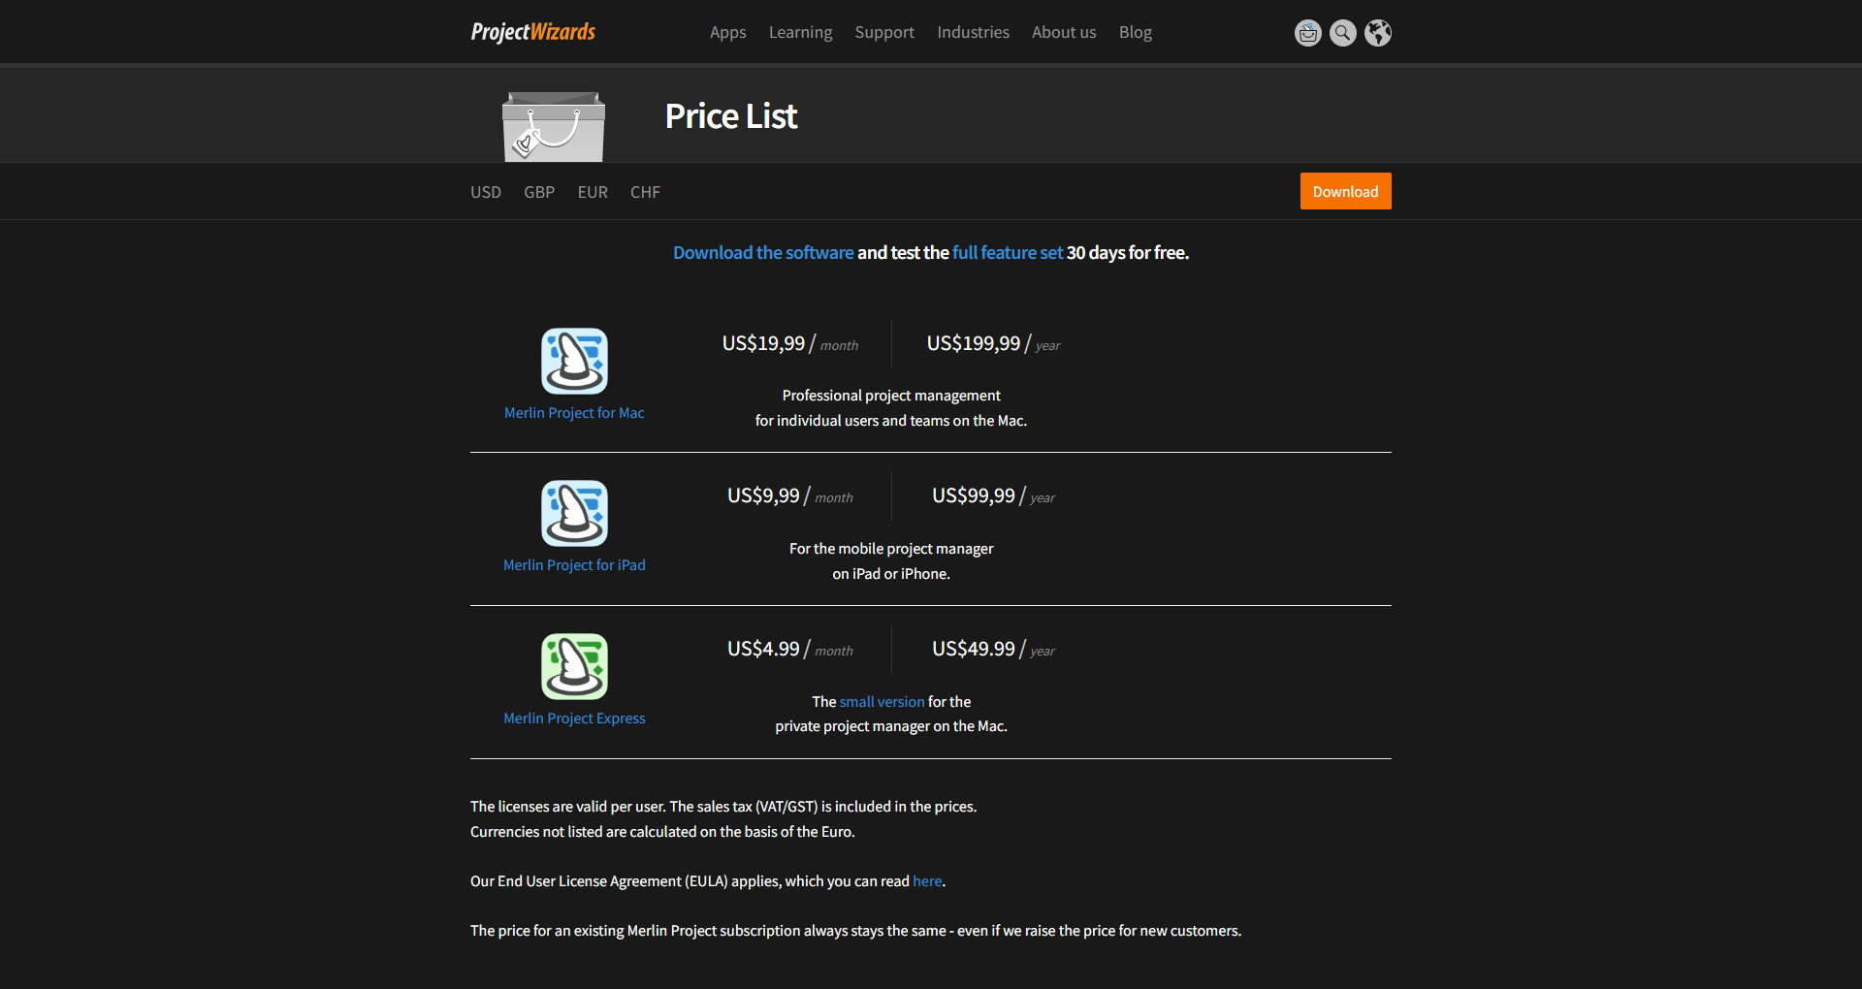The height and width of the screenshot is (989, 1862).
Task: Click the US$4.99 / month price
Action: coord(790,650)
